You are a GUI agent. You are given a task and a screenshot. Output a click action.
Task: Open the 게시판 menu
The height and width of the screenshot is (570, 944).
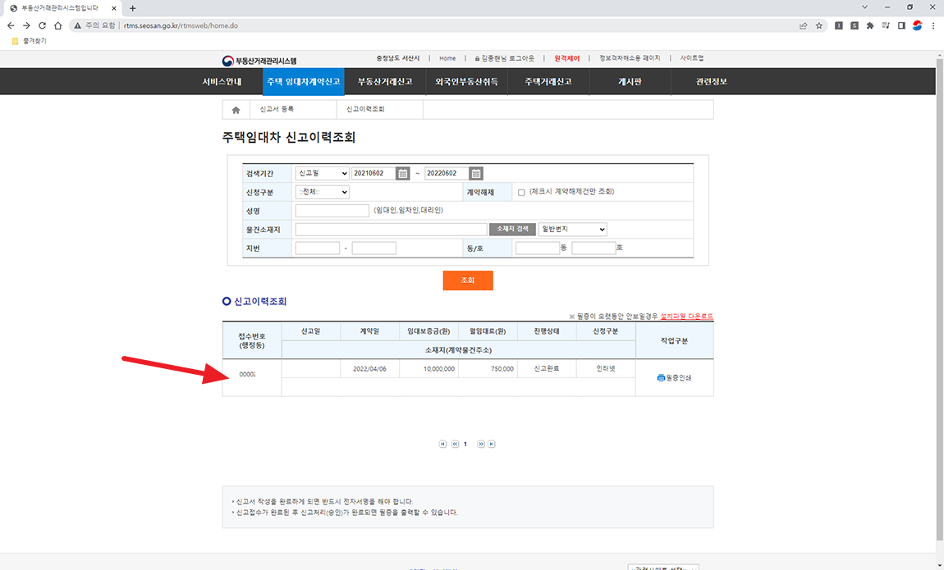630,82
